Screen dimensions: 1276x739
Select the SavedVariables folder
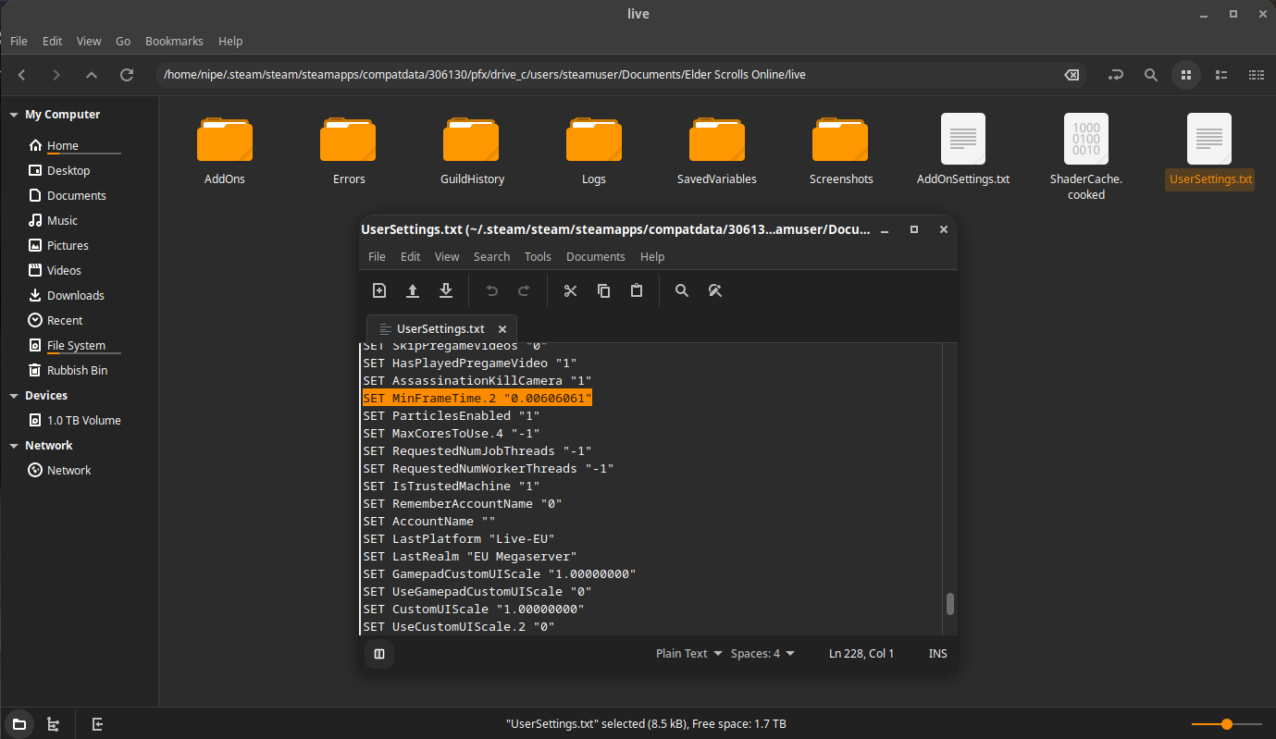coord(717,151)
